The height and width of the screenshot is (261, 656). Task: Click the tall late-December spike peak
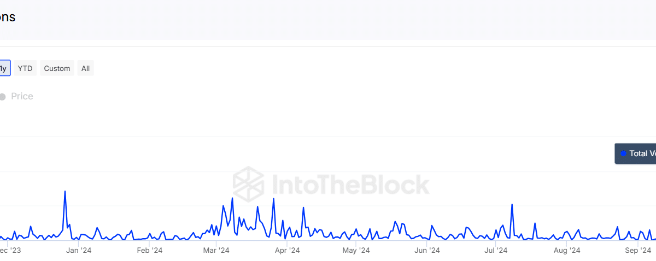point(65,191)
